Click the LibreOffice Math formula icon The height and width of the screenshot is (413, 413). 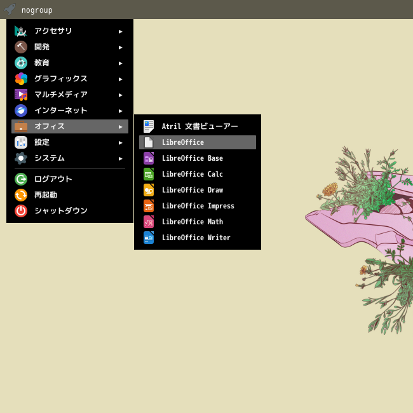[149, 222]
